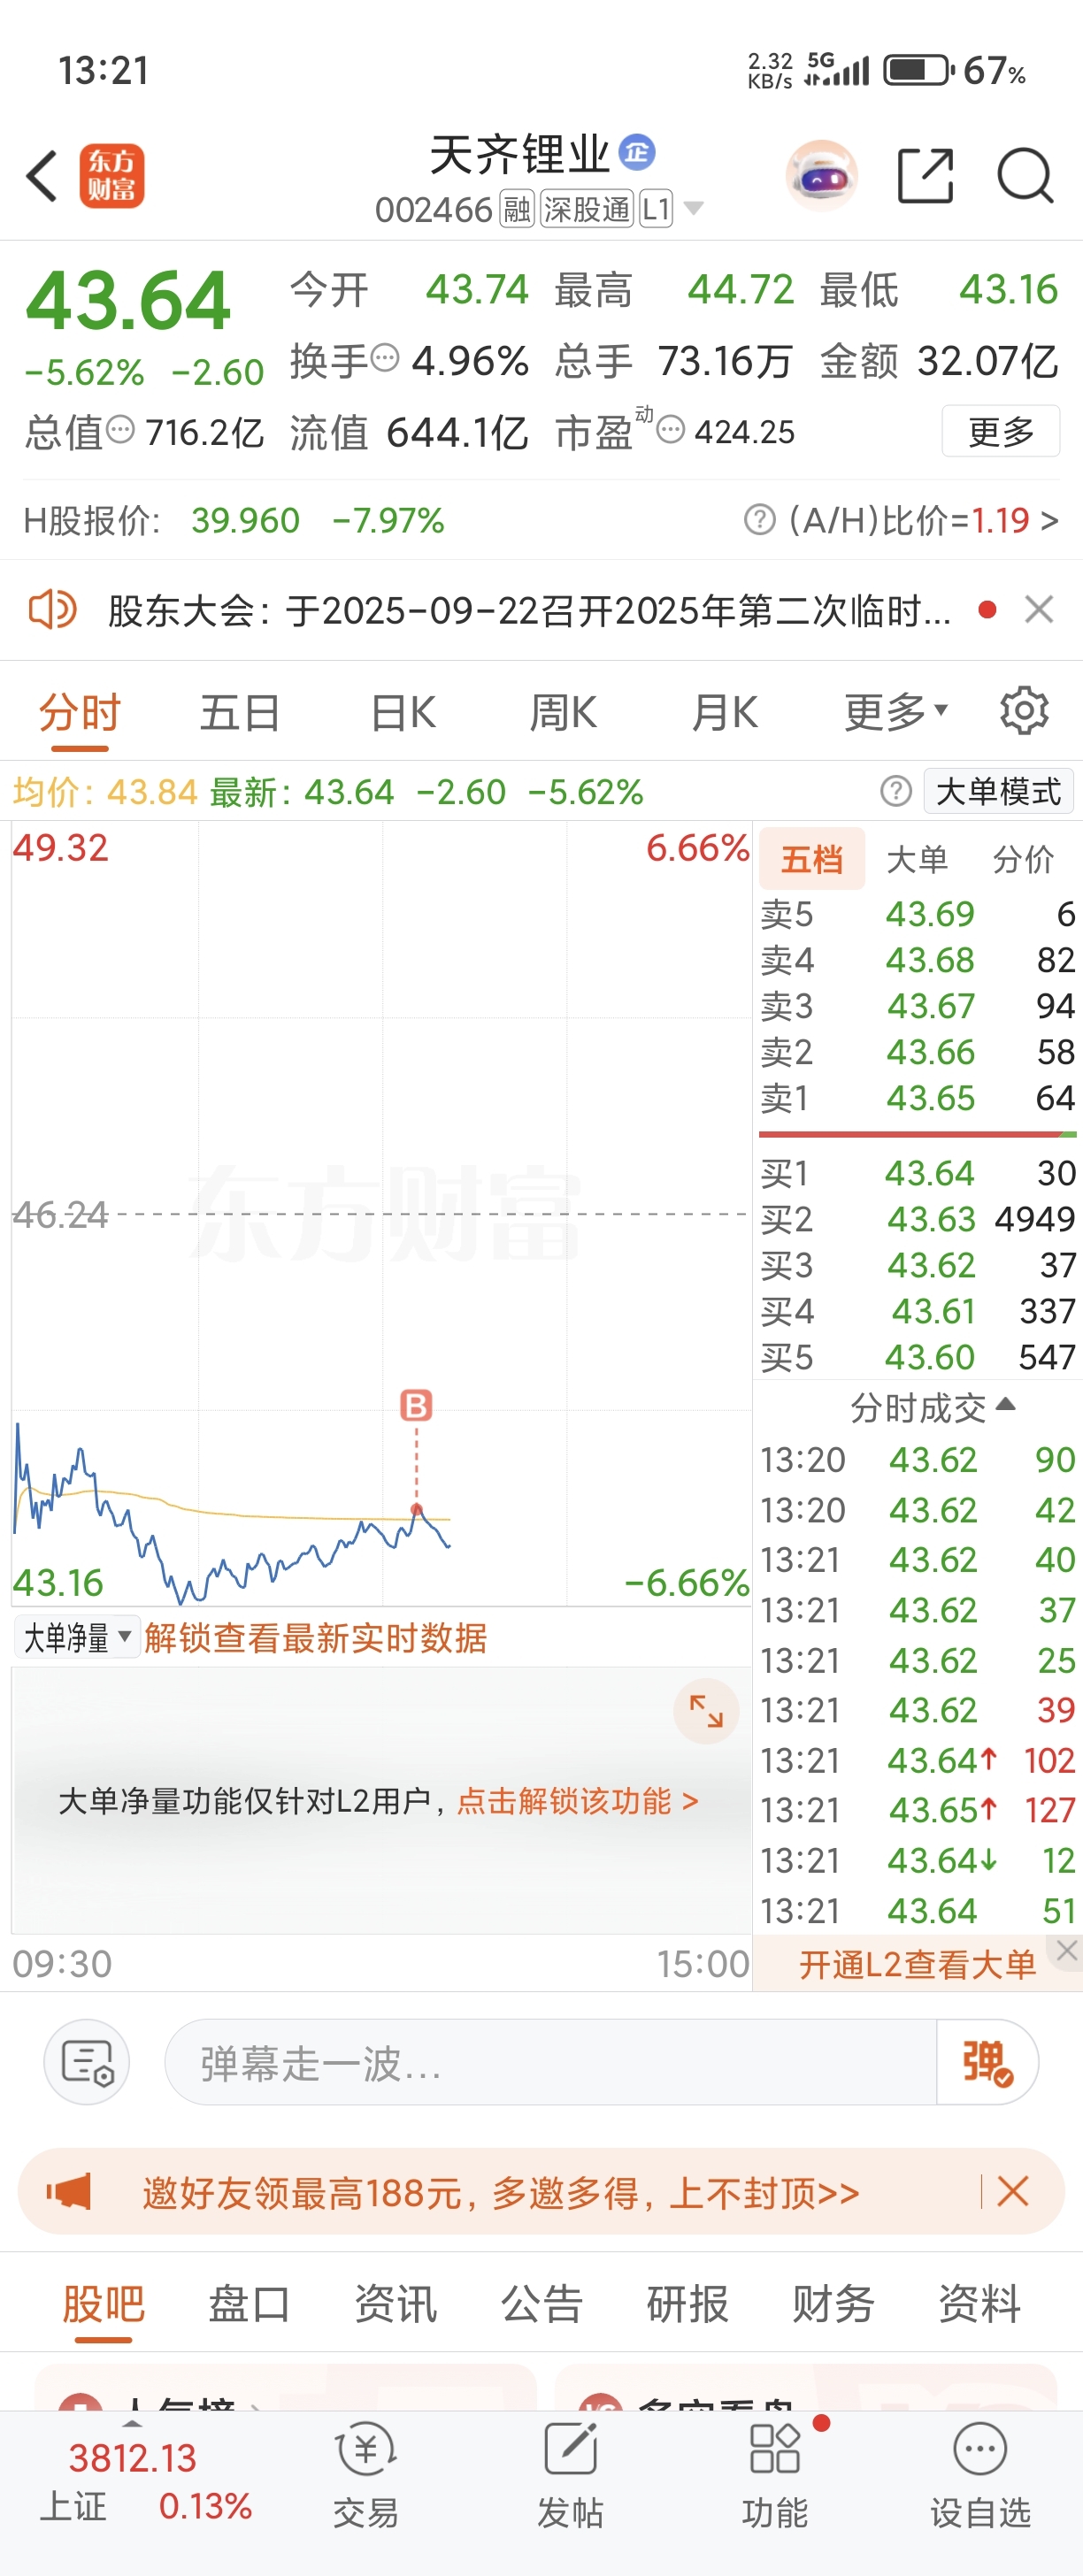
Task: Tap the search magnifier icon
Action: [x=1025, y=176]
